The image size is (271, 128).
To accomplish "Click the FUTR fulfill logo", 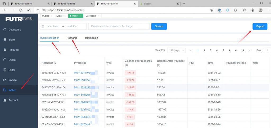I will (19, 19).
